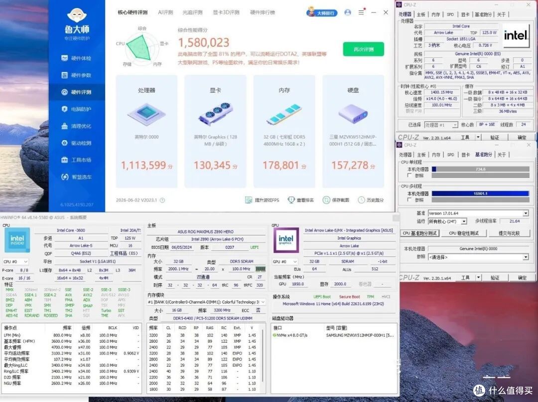The image size is (538, 402).
Task: Switch to 硬件排行榜 tab
Action: click(x=263, y=12)
